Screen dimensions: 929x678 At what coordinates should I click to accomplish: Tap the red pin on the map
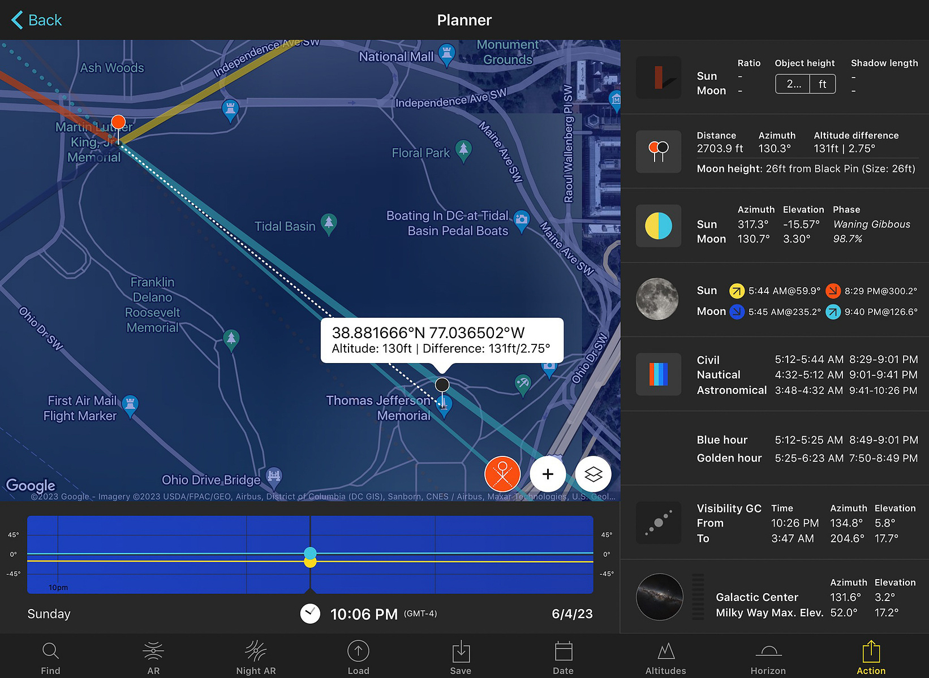click(118, 122)
